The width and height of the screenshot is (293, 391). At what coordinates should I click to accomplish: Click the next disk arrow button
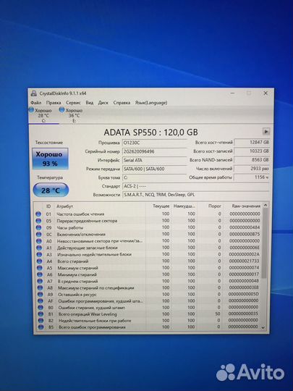pos(266,131)
